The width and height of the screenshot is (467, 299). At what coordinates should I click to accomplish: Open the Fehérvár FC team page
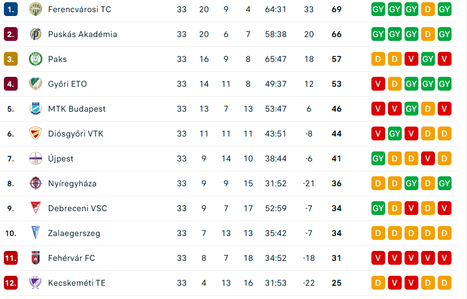(x=71, y=258)
